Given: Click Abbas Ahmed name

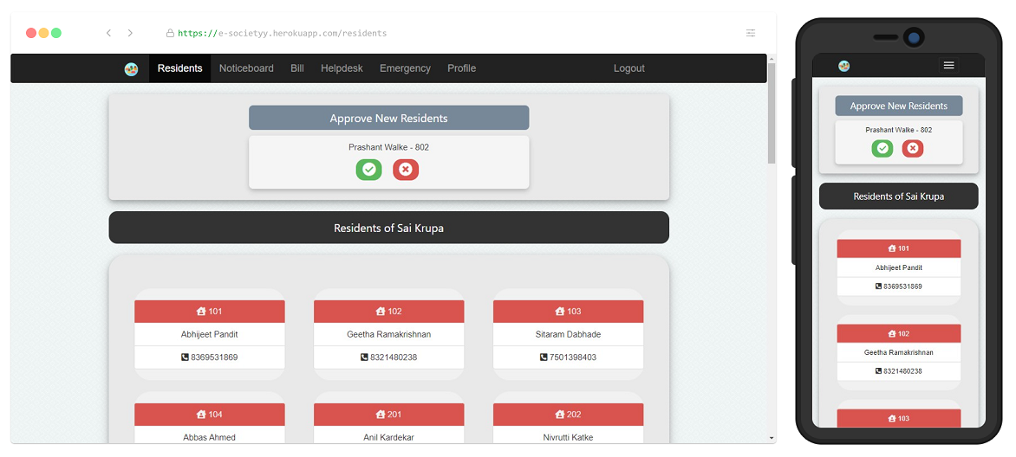Looking at the screenshot, I should pyautogui.click(x=209, y=438).
